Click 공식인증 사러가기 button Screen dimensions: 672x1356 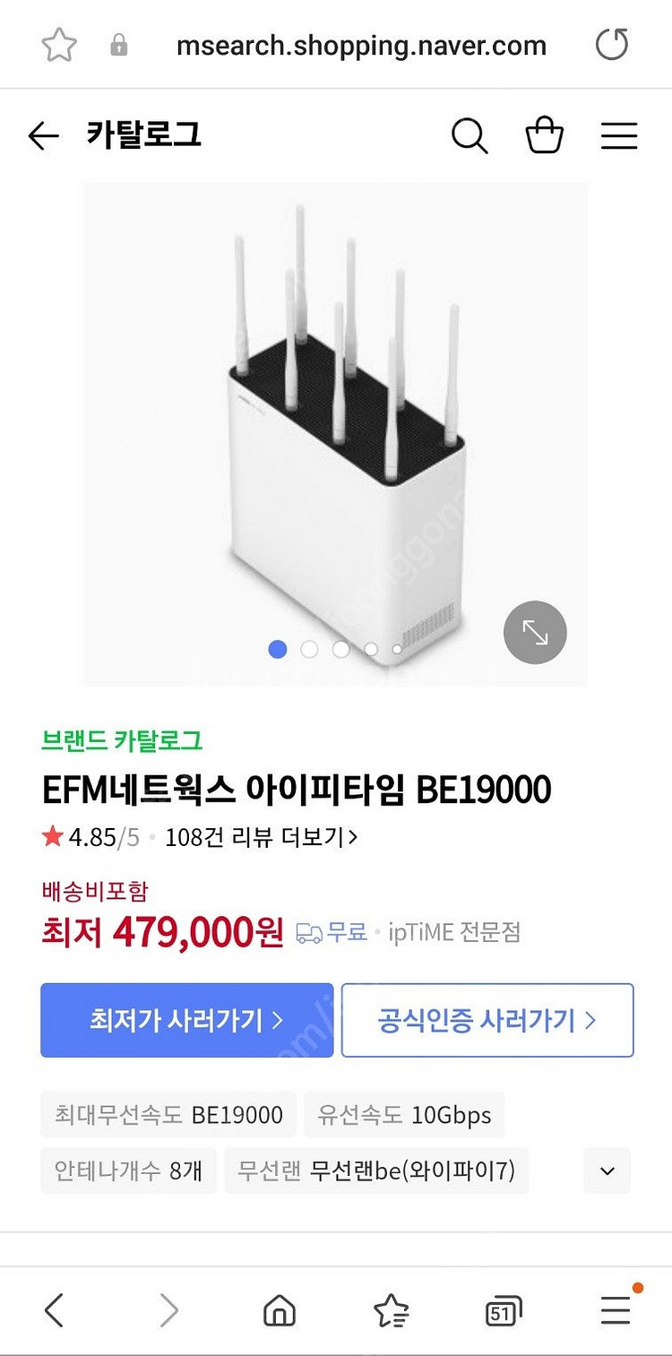pos(487,1020)
